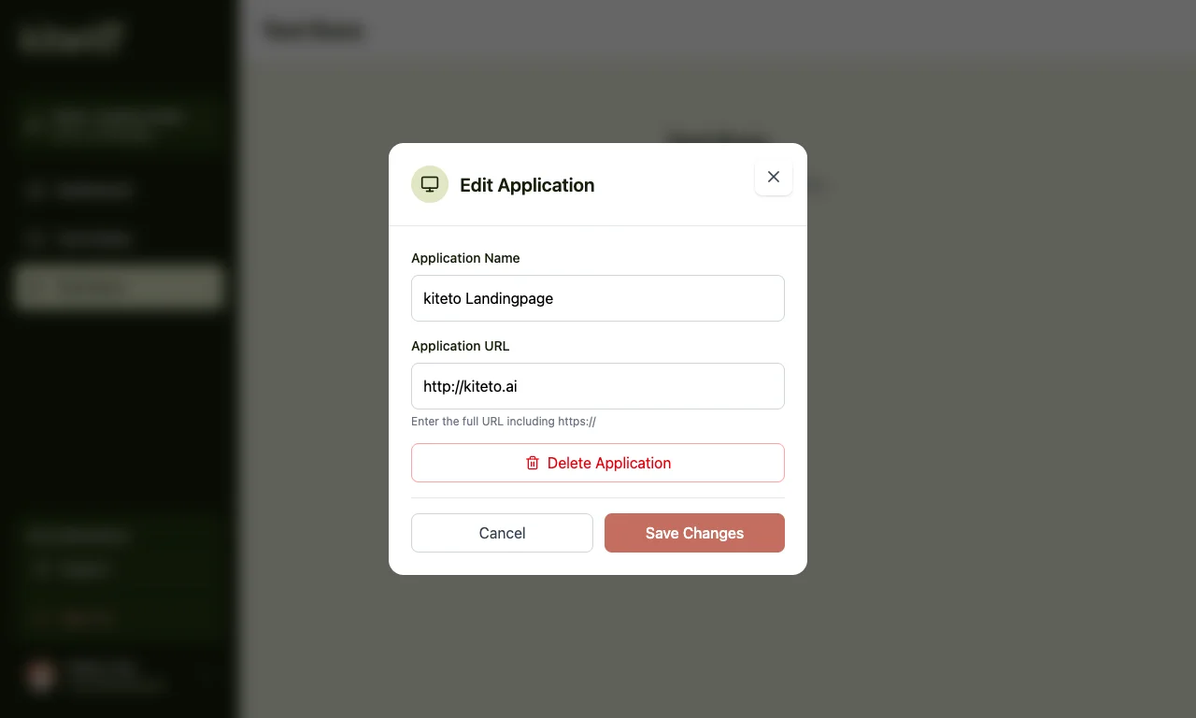Click the blurred user avatar at bottom-left
1196x718 pixels.
[x=41, y=675]
